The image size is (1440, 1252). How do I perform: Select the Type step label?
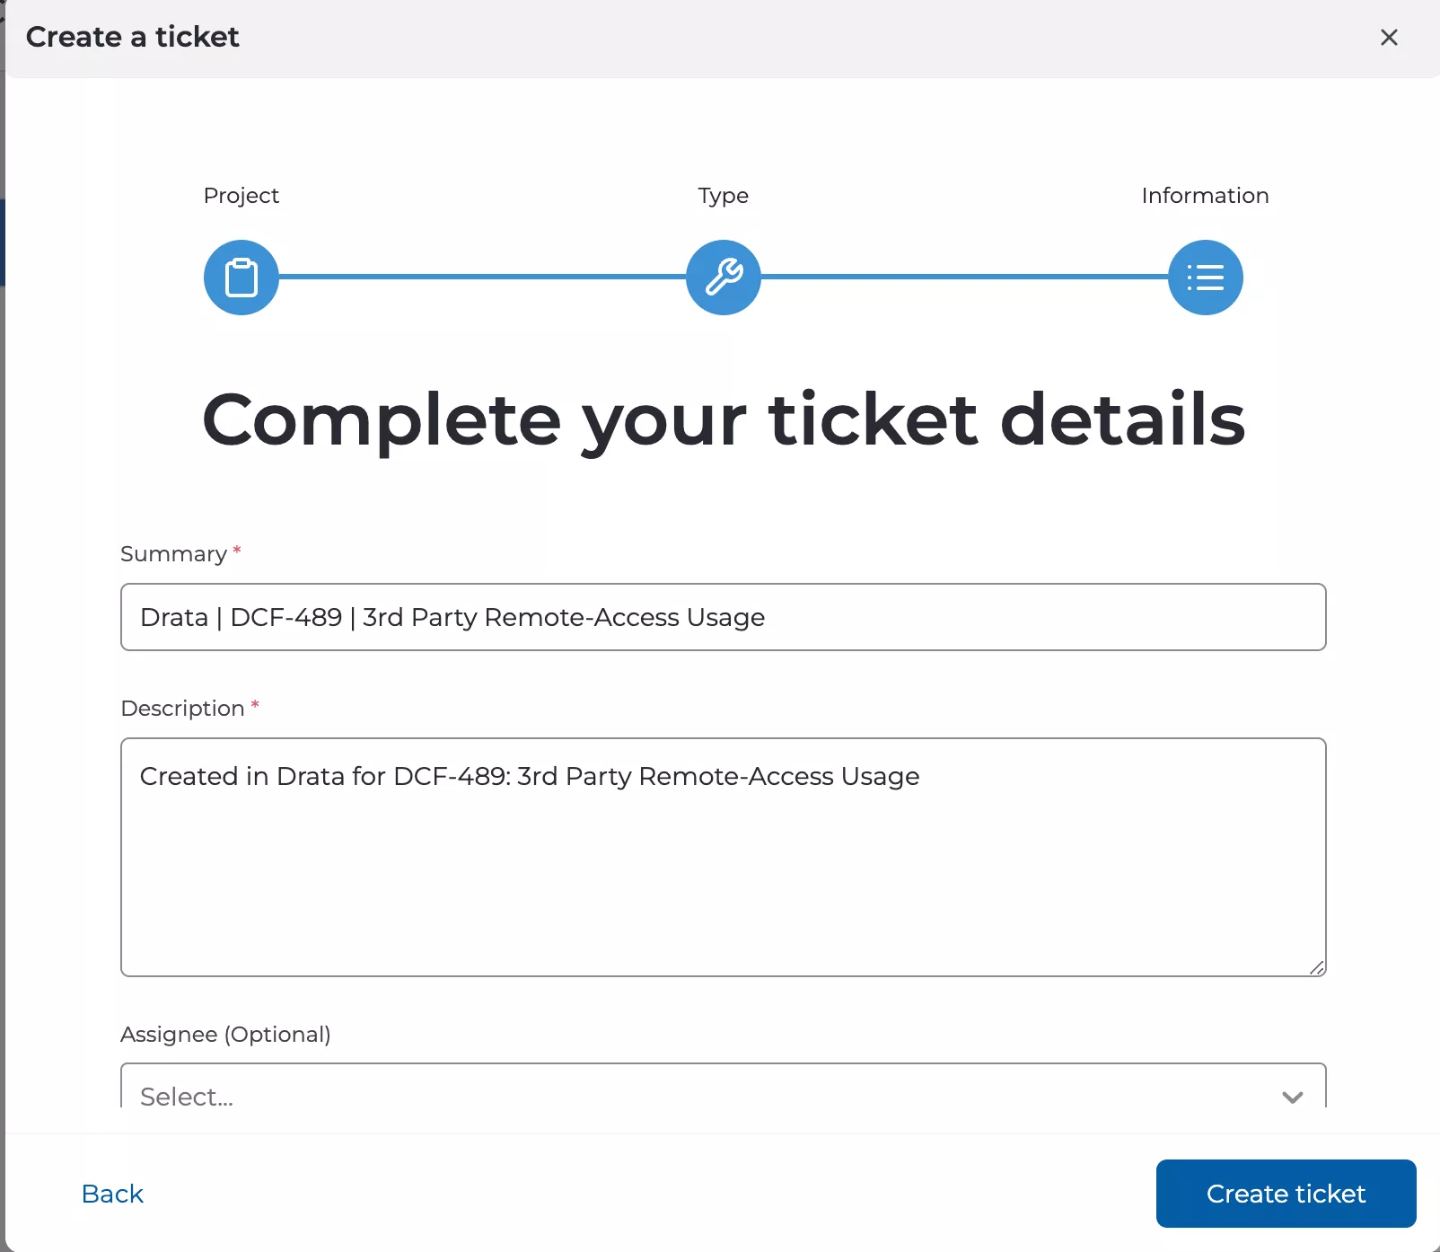click(724, 196)
